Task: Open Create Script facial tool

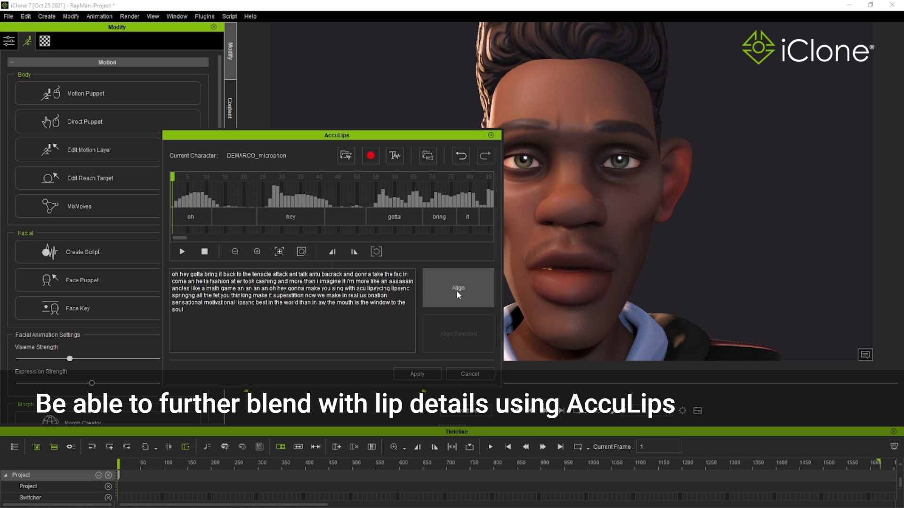Action: pos(89,252)
